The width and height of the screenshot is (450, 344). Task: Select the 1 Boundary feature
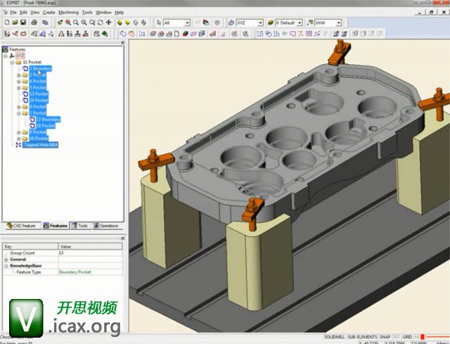tap(40, 69)
